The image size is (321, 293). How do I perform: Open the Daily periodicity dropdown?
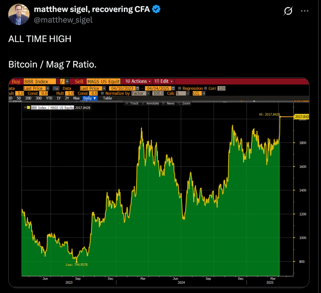(x=90, y=98)
